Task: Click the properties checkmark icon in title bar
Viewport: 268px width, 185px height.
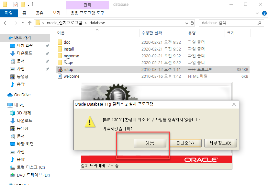Action: pyautogui.click(x=16, y=5)
